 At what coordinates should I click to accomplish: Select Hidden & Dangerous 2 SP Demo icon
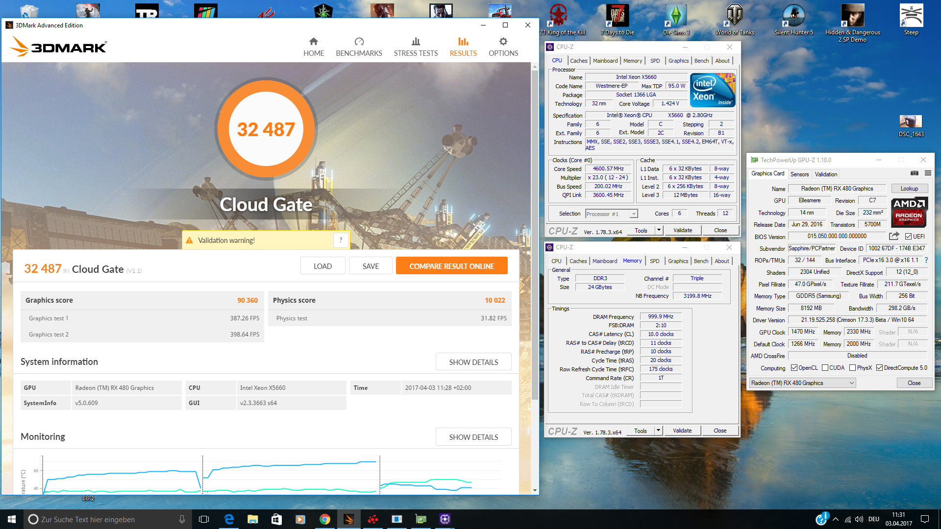pyautogui.click(x=852, y=23)
